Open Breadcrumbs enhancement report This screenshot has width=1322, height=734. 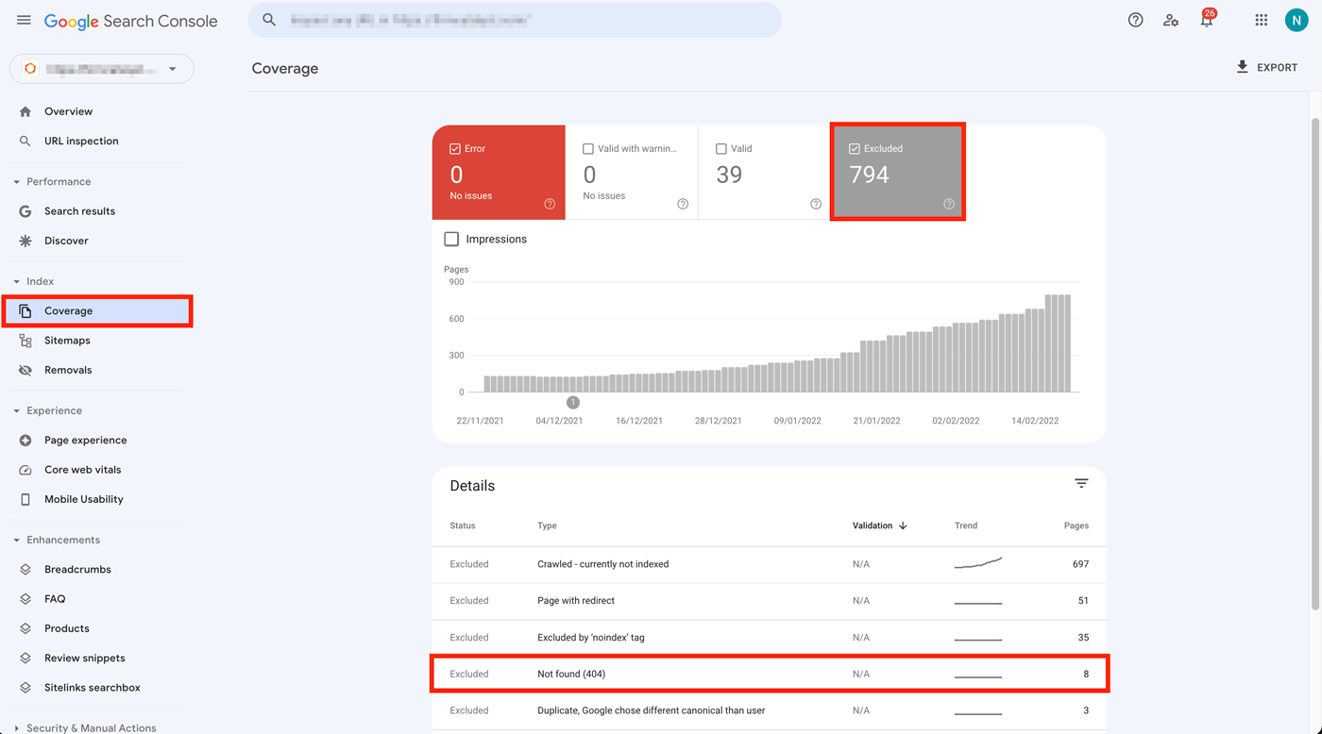coord(77,570)
